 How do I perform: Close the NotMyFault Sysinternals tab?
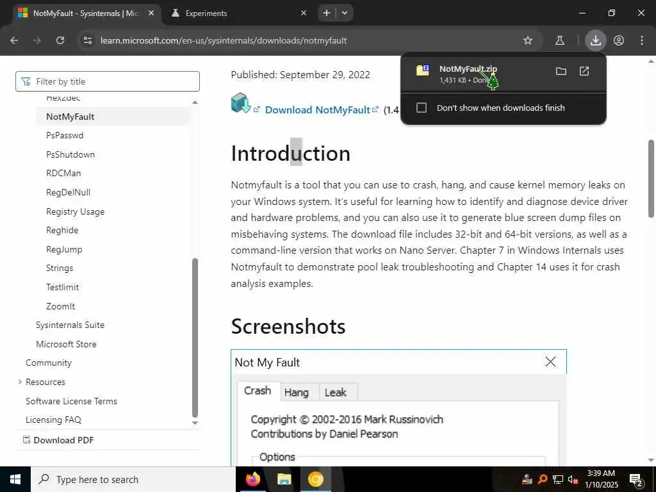tap(151, 13)
